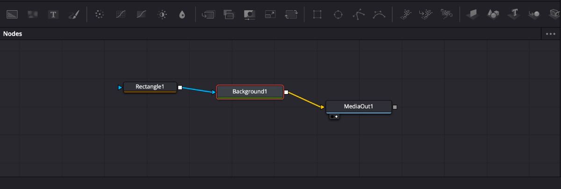Viewport: 561px width, 189px height.
Task: Click Rectangle1's blue input arrow
Action: coord(120,87)
